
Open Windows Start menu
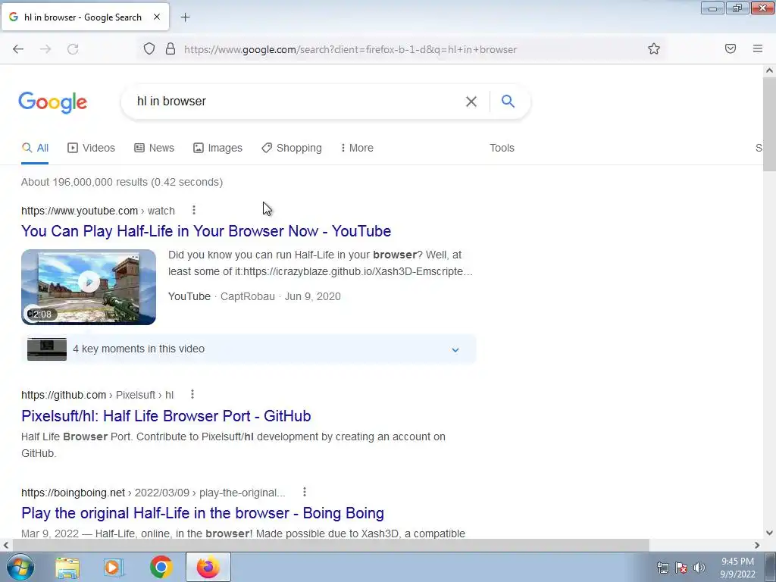pos(20,567)
